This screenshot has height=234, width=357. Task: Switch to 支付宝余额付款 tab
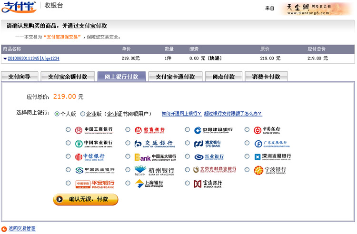67,77
